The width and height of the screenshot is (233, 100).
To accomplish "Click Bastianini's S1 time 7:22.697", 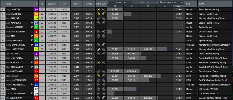I will (x=115, y=72).
